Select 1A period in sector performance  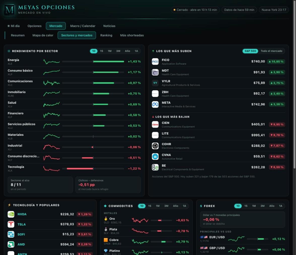[136, 51]
